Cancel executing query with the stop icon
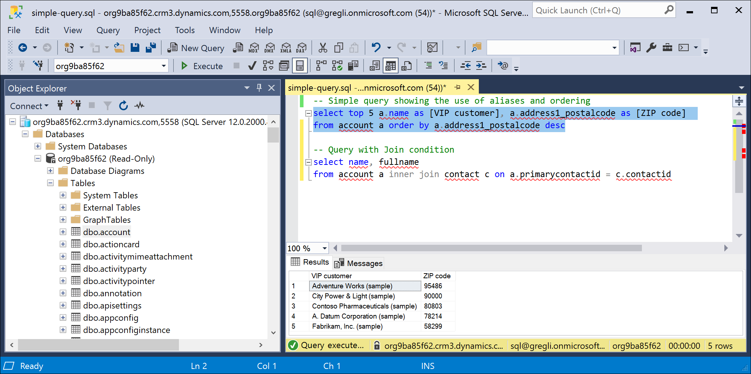Image resolution: width=751 pixels, height=374 pixels. click(x=236, y=66)
